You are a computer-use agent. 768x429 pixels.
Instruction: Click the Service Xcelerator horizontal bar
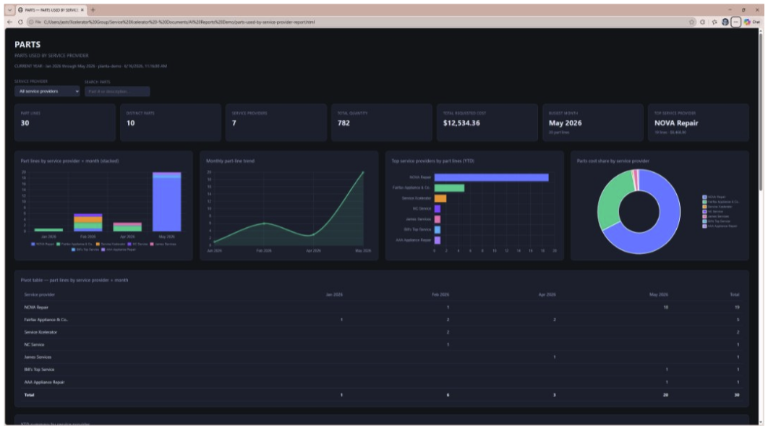[x=440, y=198]
